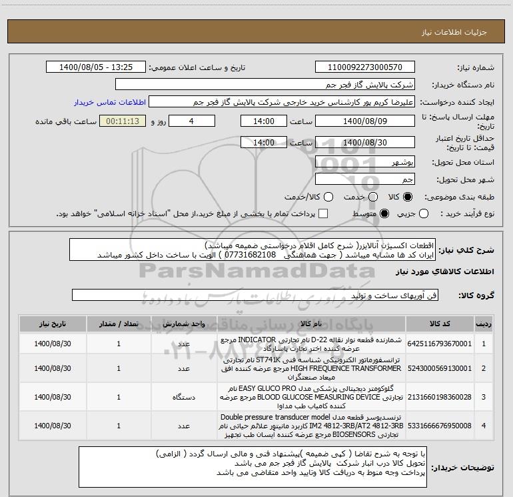The image size is (513, 497).
Task: Select item code 6425116793670001
Action: click(440, 344)
